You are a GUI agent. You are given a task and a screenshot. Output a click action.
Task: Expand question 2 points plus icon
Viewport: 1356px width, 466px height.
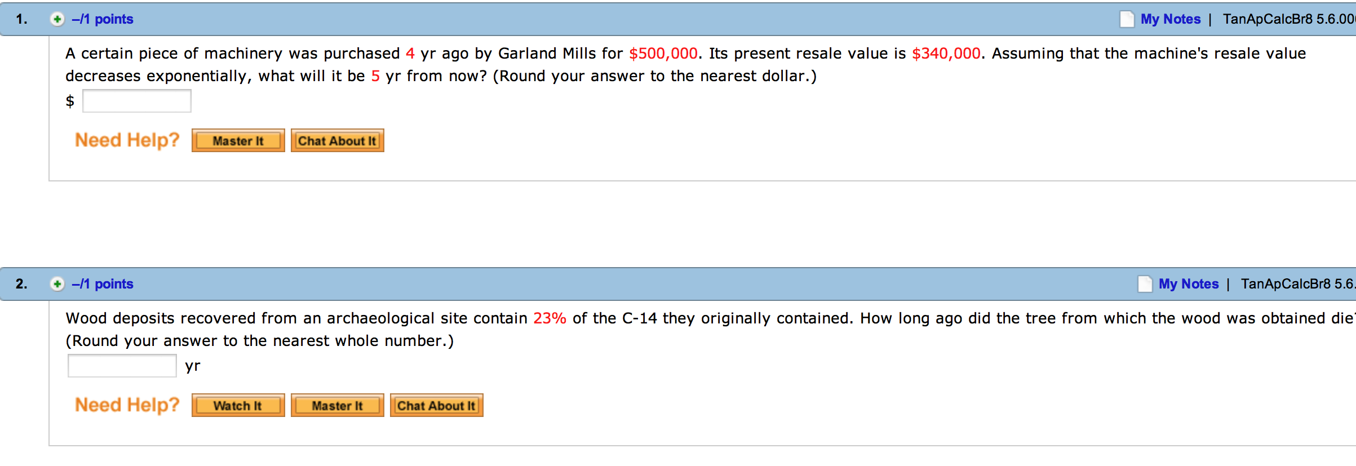click(57, 284)
